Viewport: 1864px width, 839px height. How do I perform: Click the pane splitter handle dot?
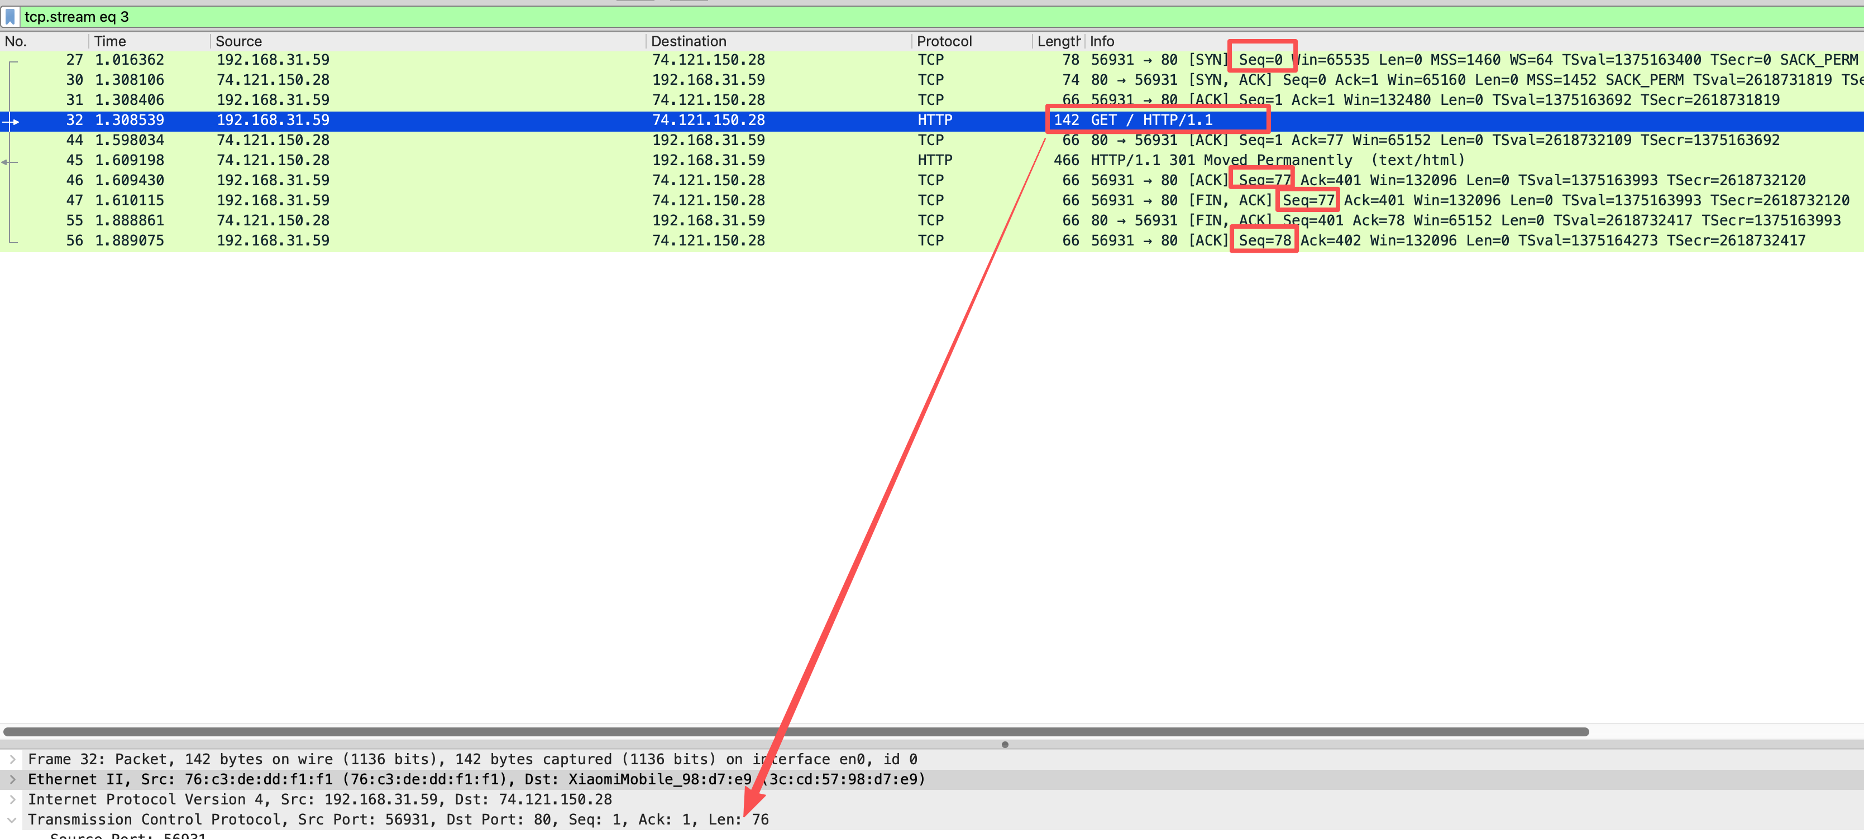(1005, 744)
